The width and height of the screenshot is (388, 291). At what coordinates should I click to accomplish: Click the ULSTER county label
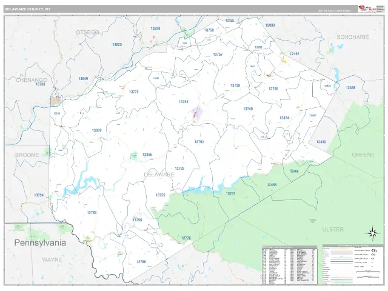[333, 229]
